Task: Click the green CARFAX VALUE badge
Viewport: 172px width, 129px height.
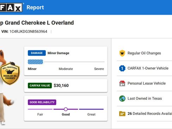Action: coord(40,86)
